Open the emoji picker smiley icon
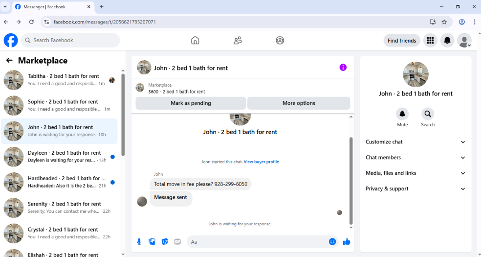Image resolution: width=481 pixels, height=257 pixels. coord(332,242)
